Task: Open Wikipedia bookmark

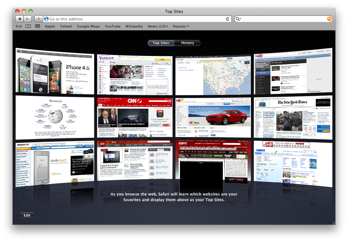Action: (x=134, y=26)
